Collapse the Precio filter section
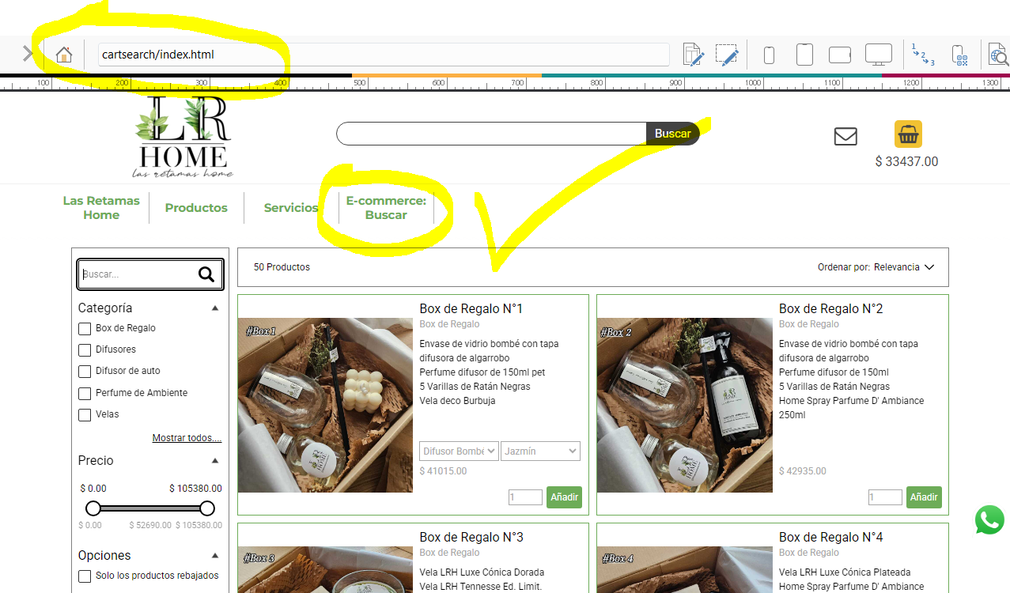The image size is (1010, 593). click(215, 461)
